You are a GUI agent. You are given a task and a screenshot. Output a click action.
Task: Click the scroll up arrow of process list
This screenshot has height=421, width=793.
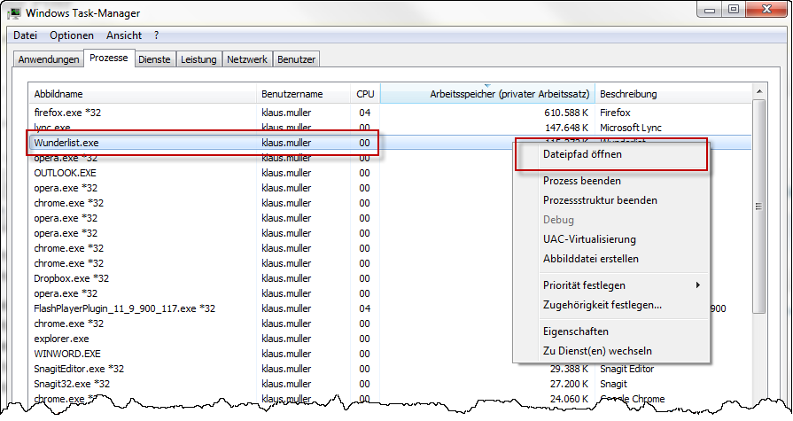point(758,92)
